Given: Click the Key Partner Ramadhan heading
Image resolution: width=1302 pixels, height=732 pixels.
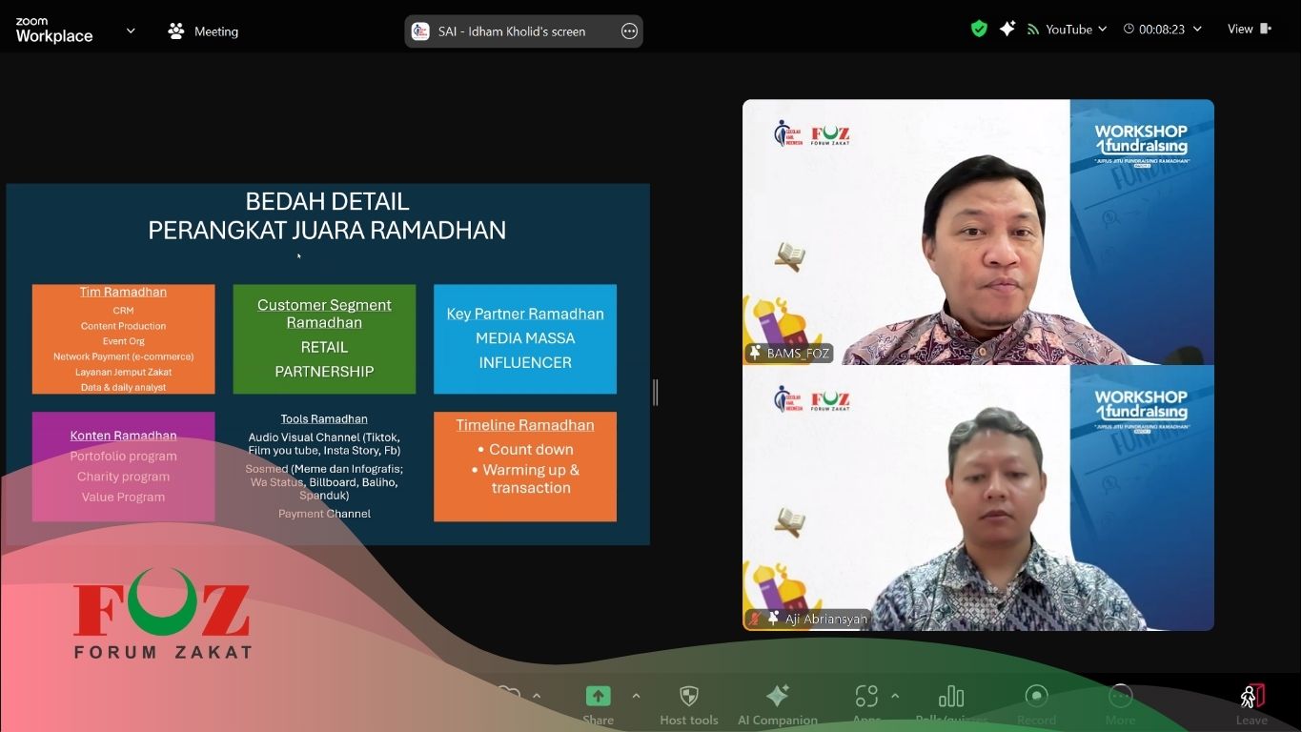Looking at the screenshot, I should pyautogui.click(x=525, y=314).
